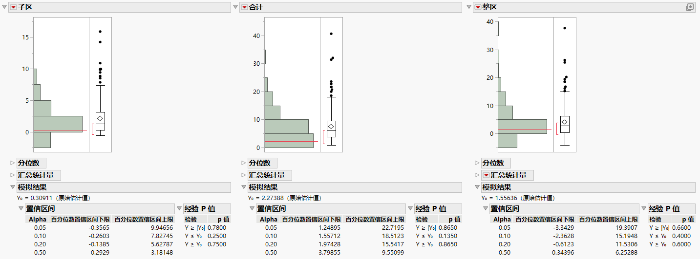
Task: Select the 合计 report title text
Action: [256, 7]
